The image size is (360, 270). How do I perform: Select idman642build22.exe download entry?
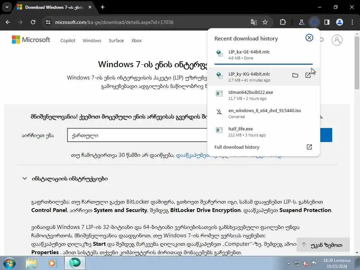click(264, 95)
